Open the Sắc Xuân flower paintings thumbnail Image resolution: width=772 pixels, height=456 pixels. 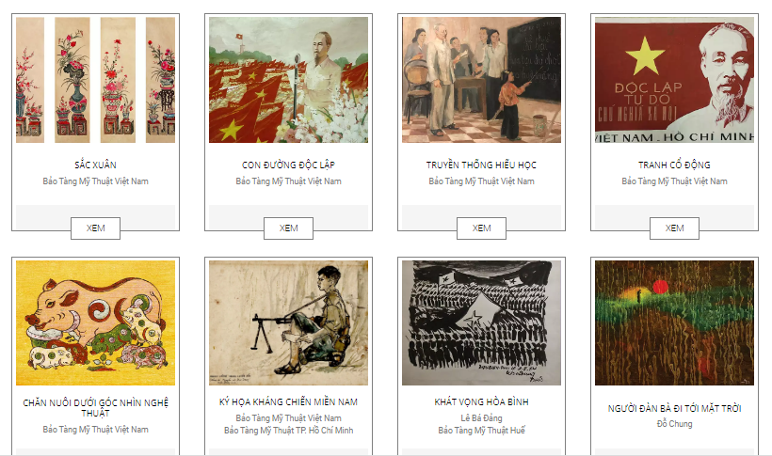[95, 80]
